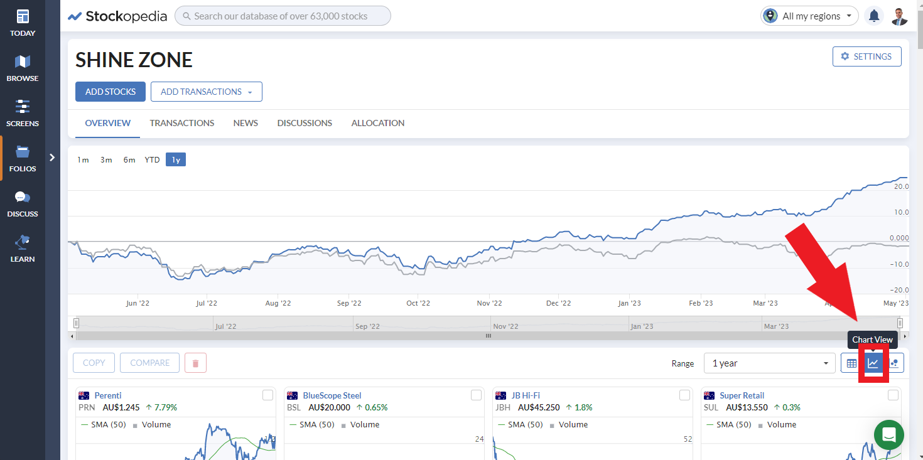Open the Range 1 year dropdown
This screenshot has height=460, width=923.
tap(770, 363)
